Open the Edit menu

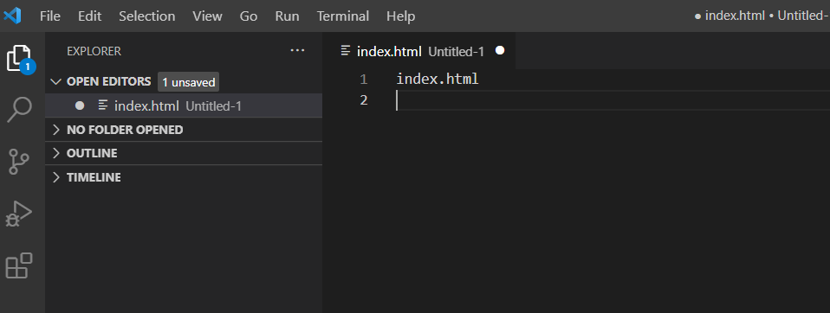tap(89, 16)
